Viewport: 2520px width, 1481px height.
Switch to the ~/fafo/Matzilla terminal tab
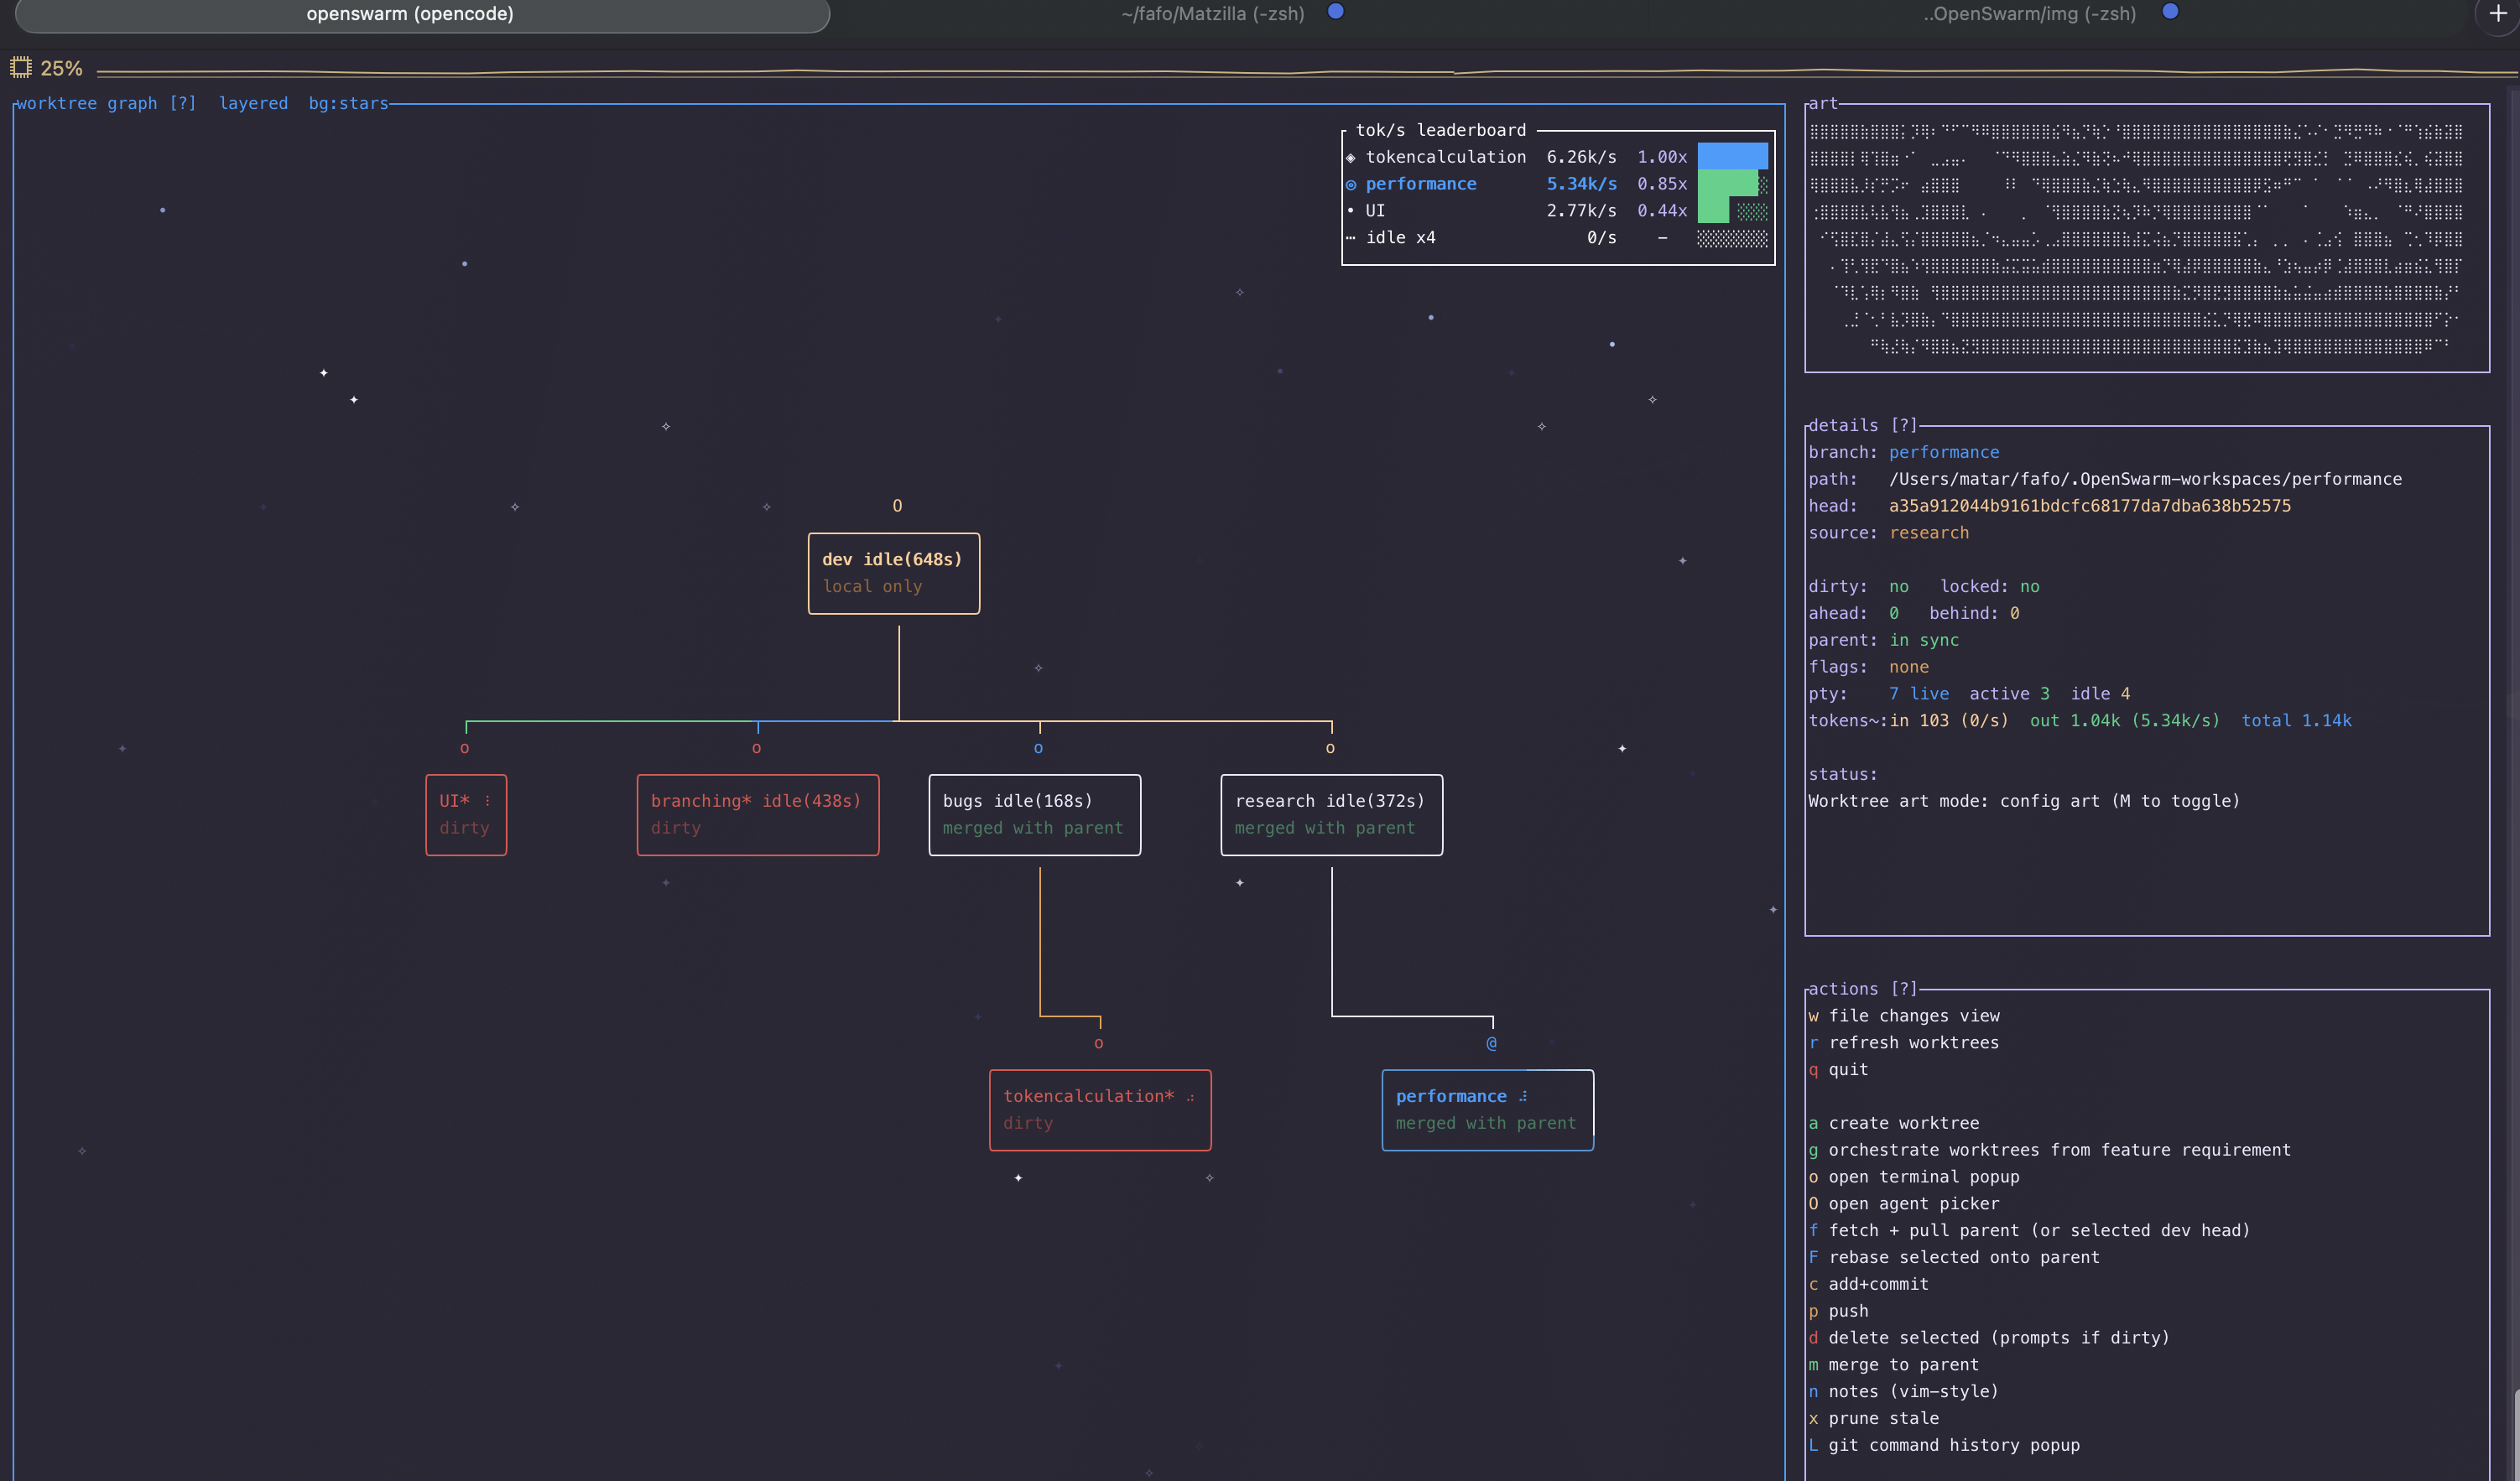(x=1212, y=14)
